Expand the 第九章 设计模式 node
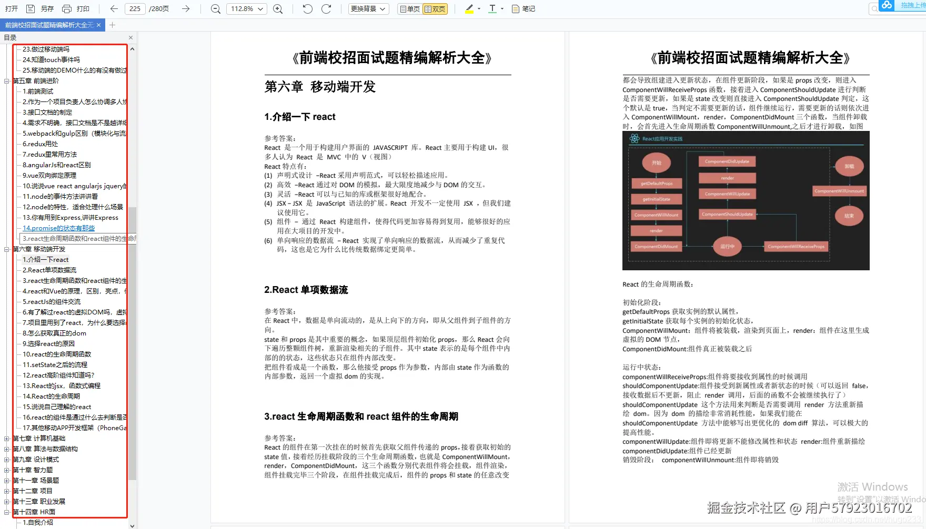 click(x=7, y=460)
